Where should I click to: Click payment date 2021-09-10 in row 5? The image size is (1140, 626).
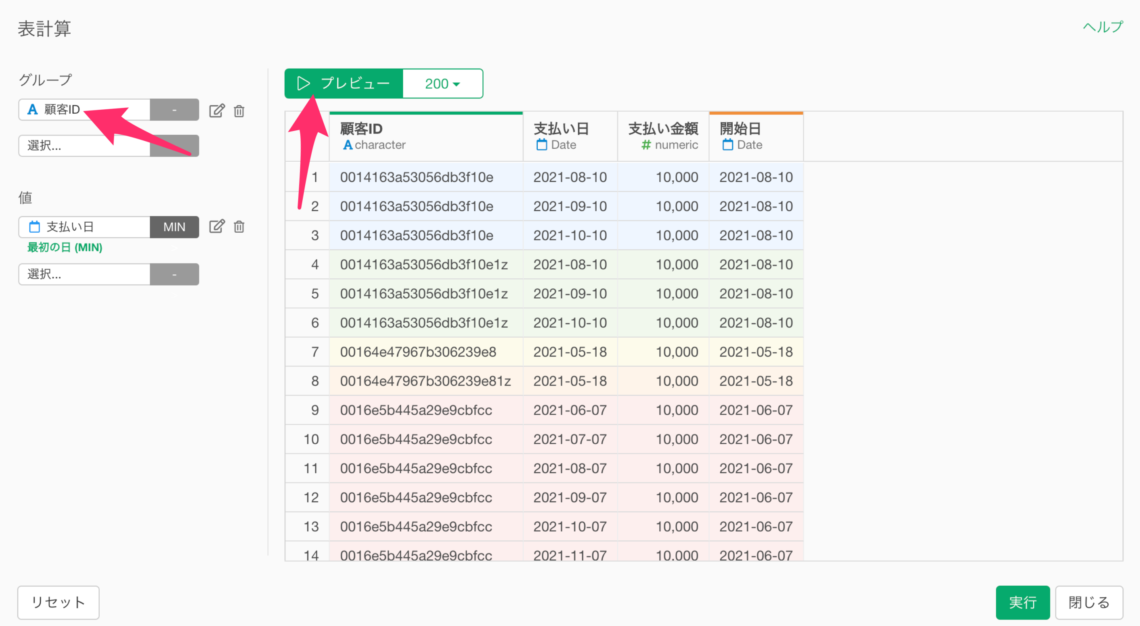[x=570, y=294]
